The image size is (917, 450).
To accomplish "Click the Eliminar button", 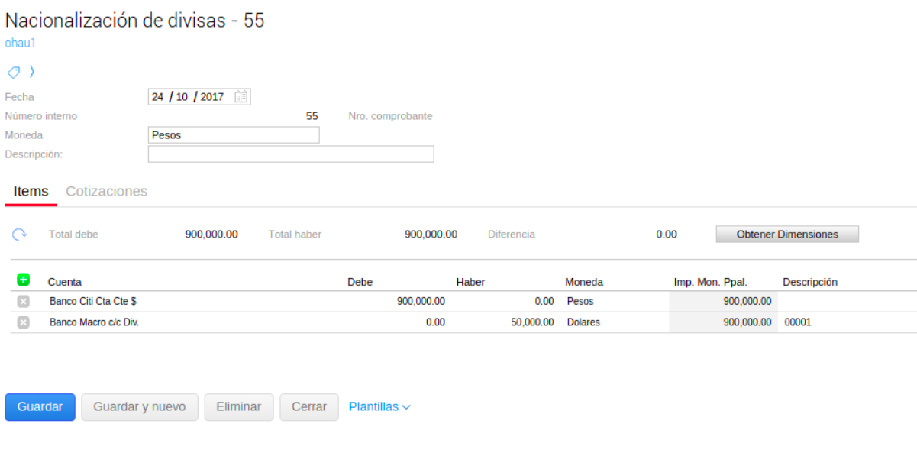I will [238, 407].
